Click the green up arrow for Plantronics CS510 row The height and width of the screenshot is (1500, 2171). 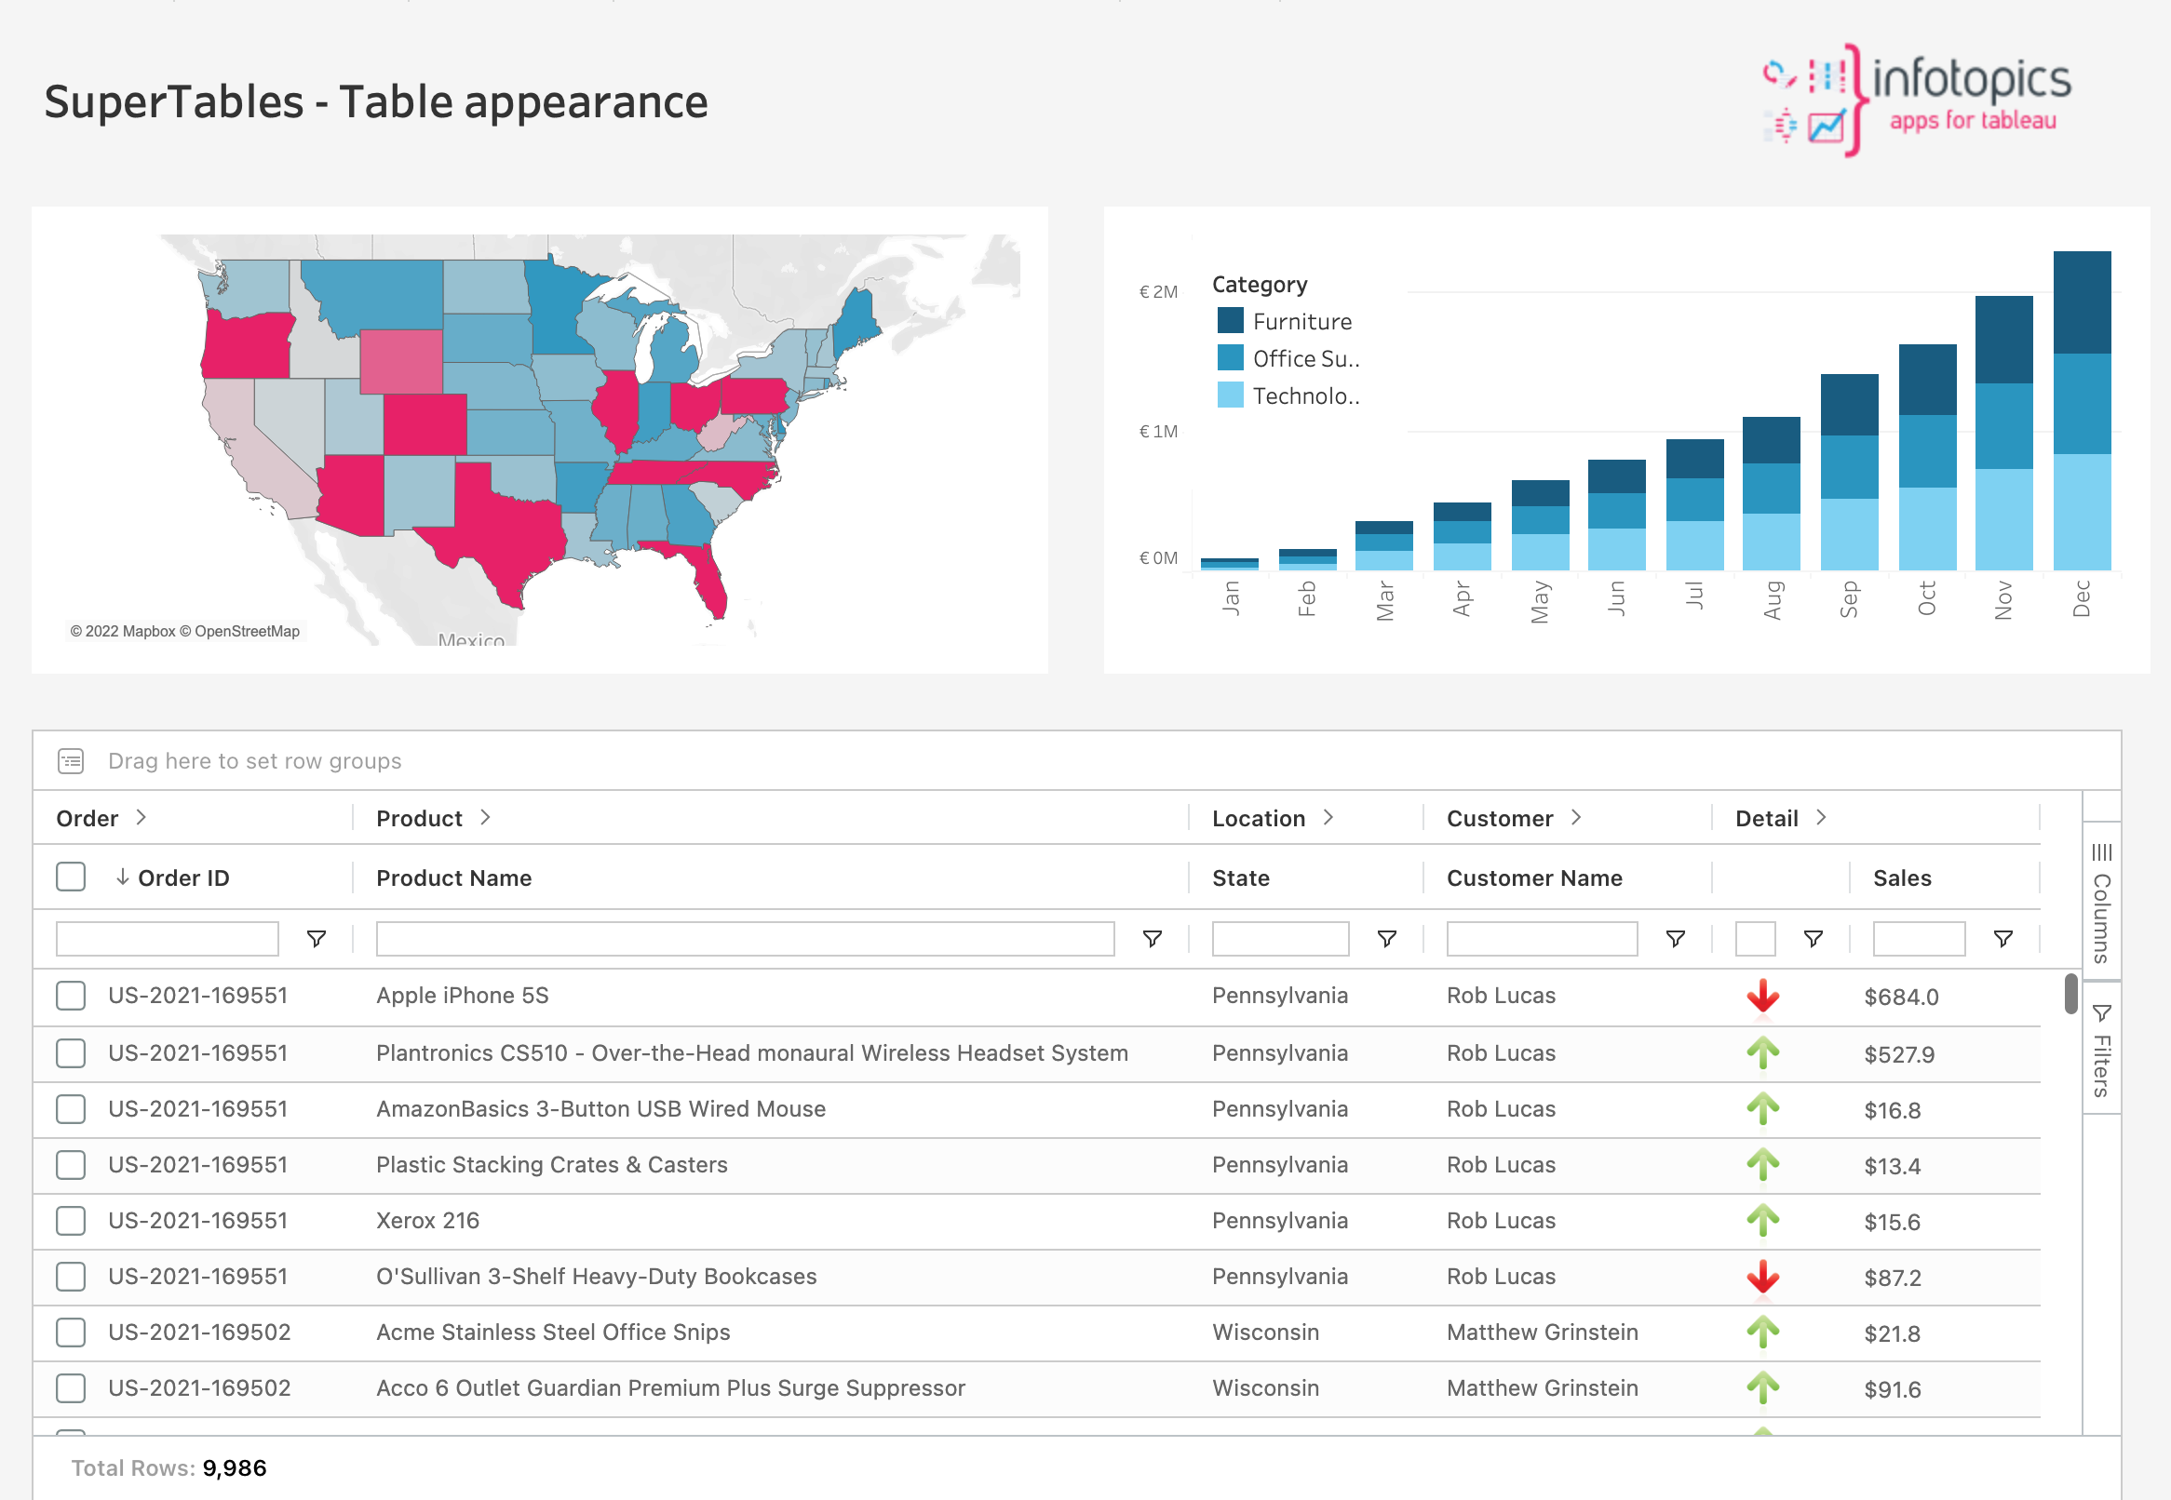[x=1763, y=1052]
